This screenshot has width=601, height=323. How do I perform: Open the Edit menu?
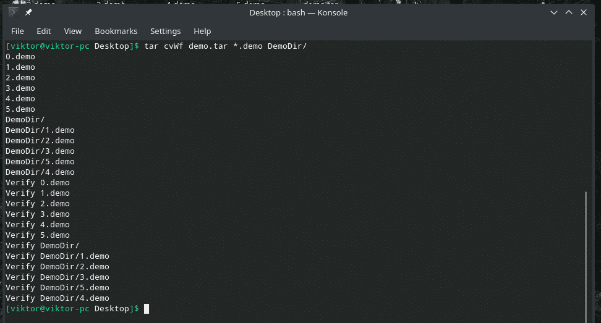pyautogui.click(x=43, y=31)
